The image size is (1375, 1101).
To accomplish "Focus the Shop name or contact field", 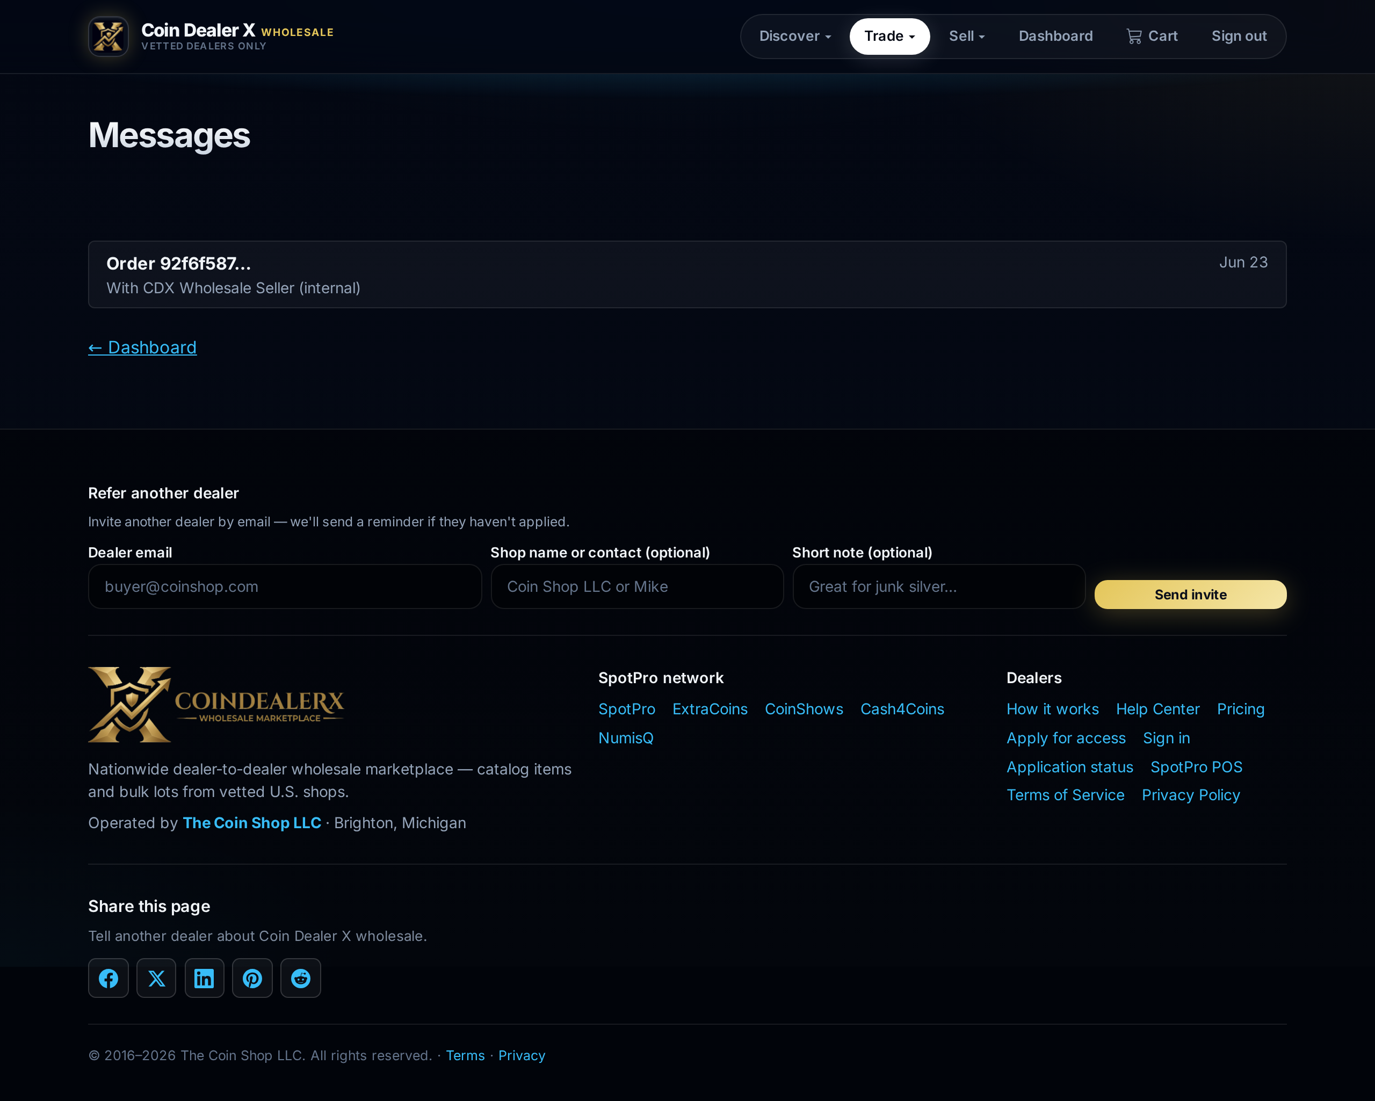I will tap(637, 586).
